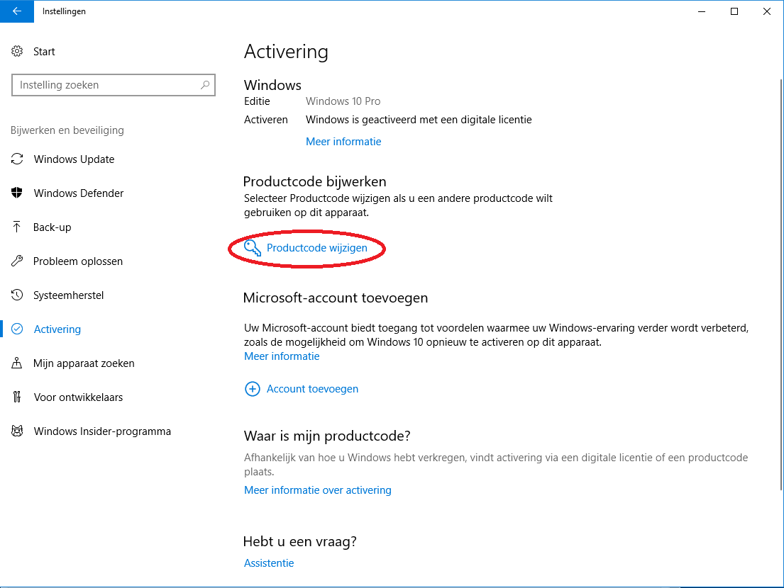The height and width of the screenshot is (588, 784).
Task: Click the vertical scrollbar on right
Action: [x=781, y=285]
